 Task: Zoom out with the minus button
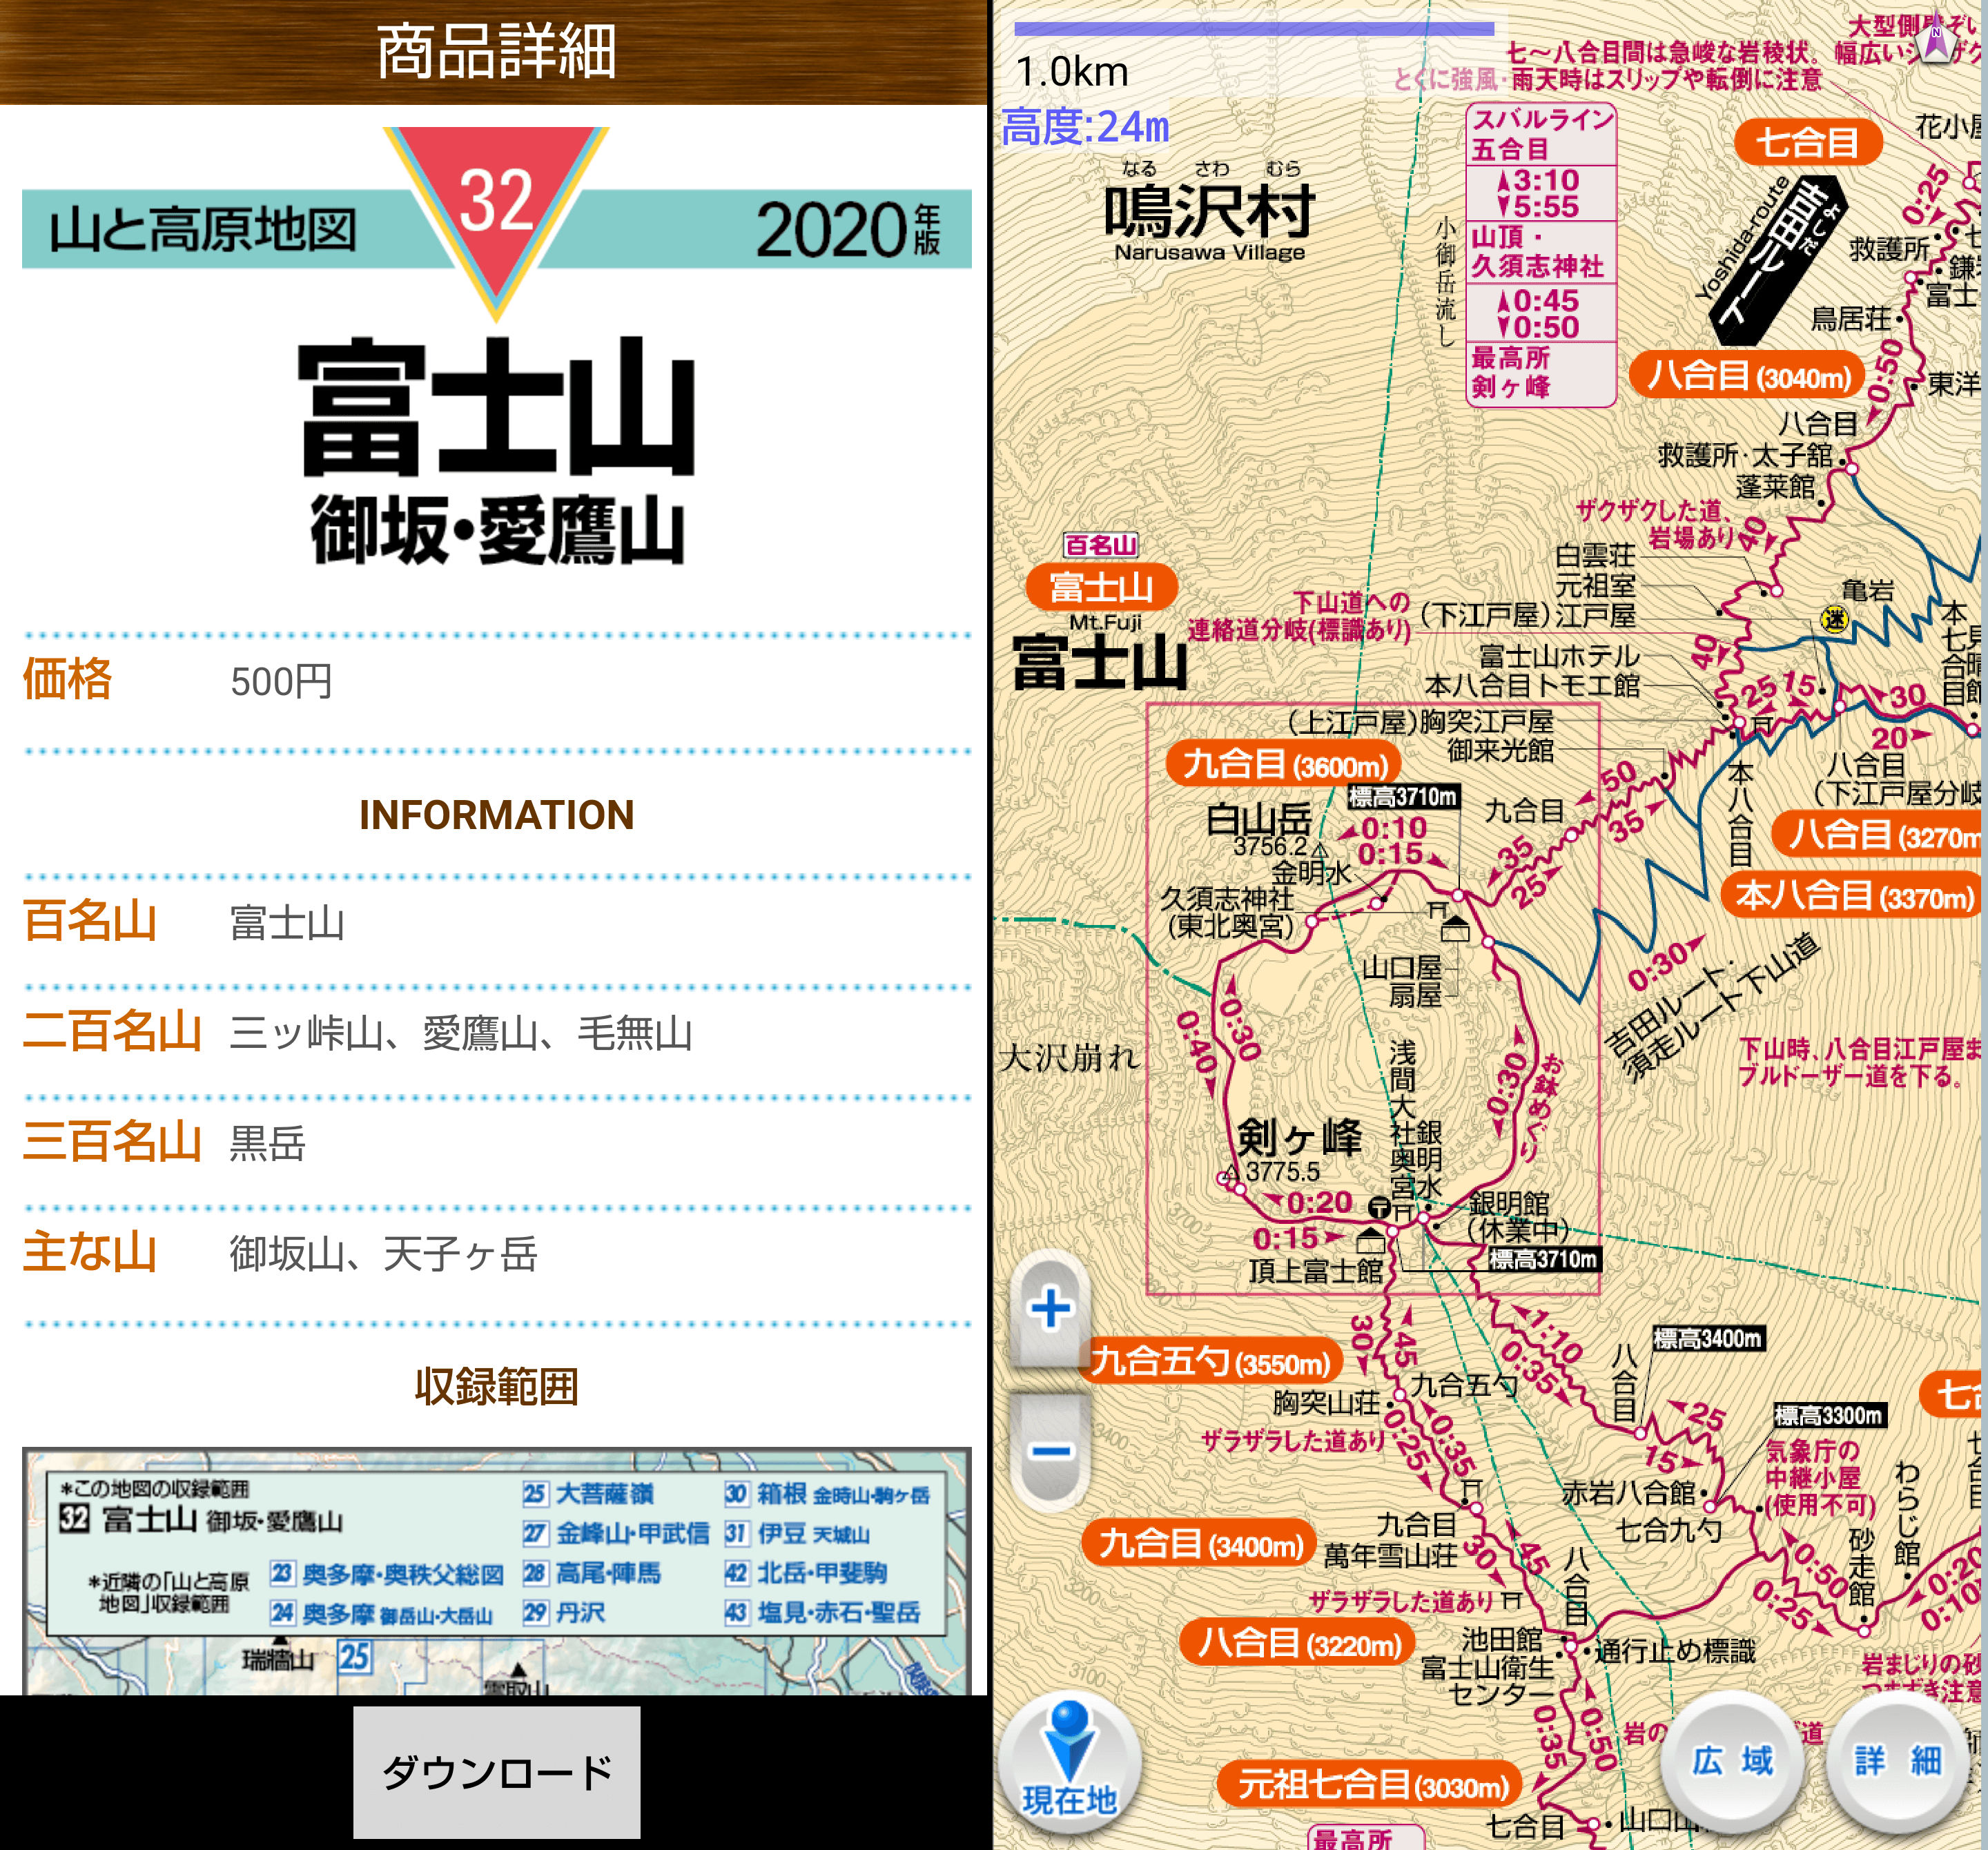[1050, 1452]
